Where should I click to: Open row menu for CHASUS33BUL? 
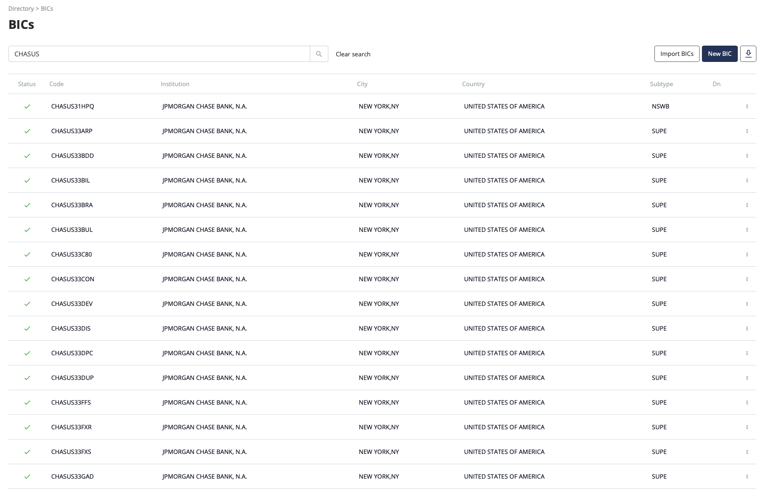pos(747,230)
